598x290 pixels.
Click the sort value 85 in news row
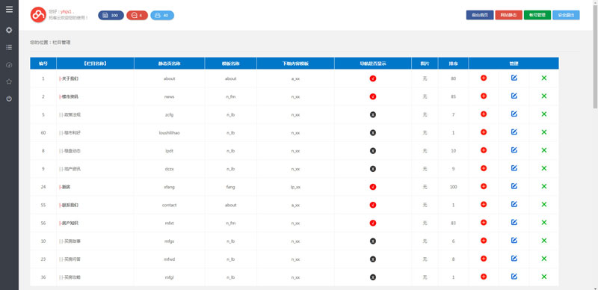tap(454, 97)
